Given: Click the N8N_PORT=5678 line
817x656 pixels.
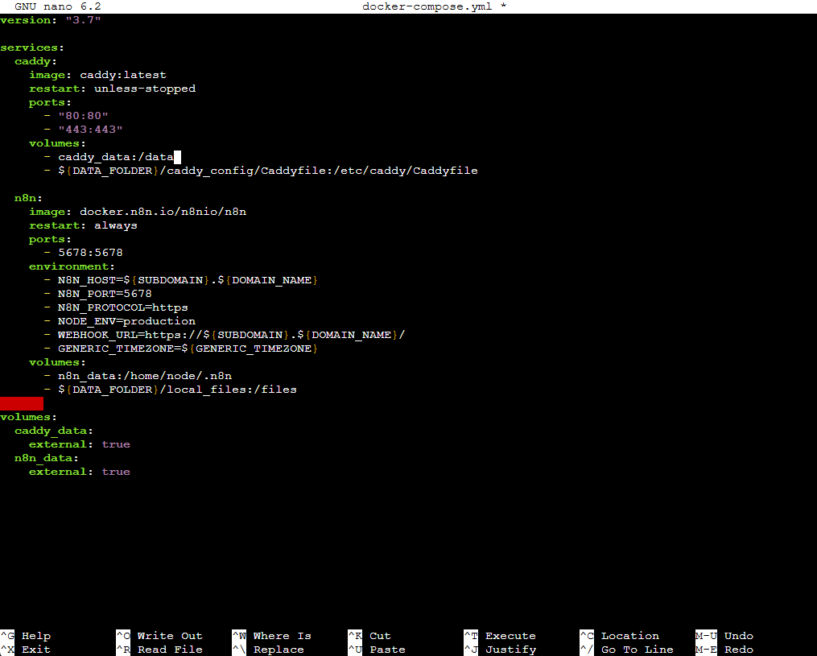Looking at the screenshot, I should point(98,294).
